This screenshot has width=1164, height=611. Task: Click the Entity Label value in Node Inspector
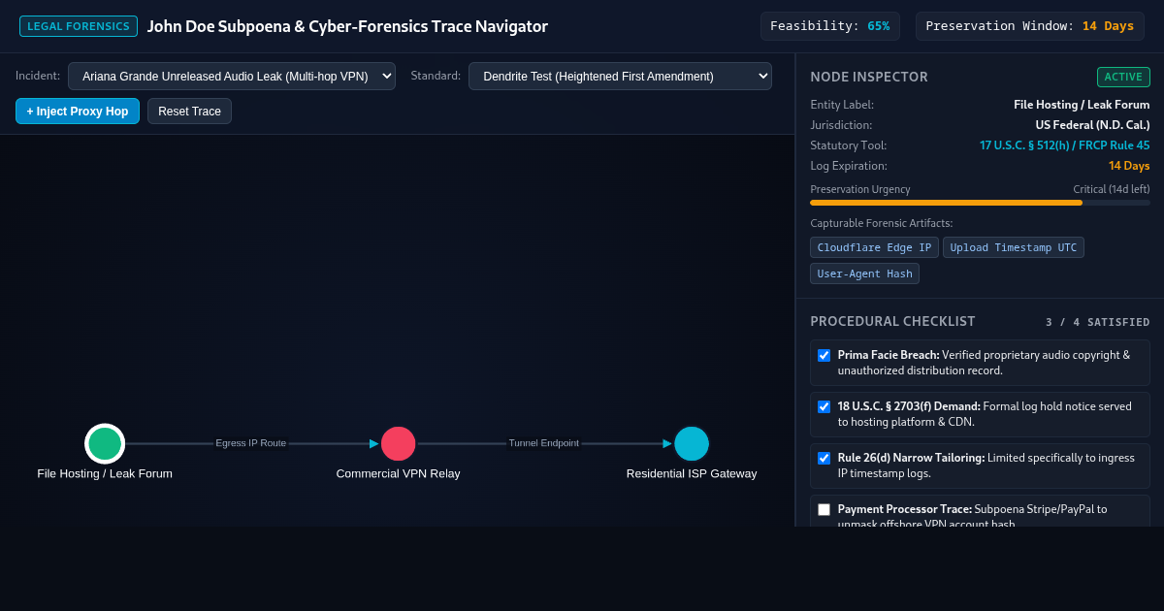click(1082, 105)
